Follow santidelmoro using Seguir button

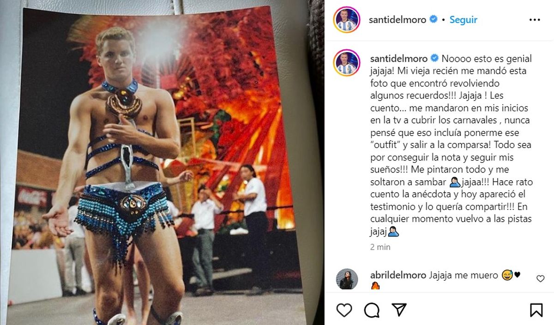tap(463, 20)
